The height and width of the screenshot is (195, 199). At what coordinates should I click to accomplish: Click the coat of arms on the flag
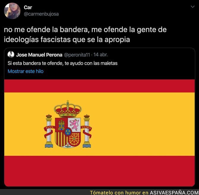click(x=68, y=124)
